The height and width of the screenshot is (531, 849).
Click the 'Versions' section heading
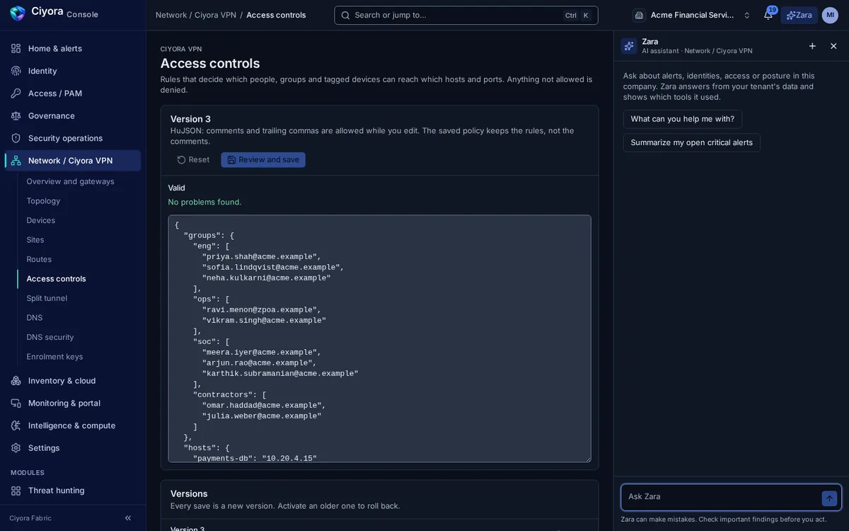(x=189, y=493)
